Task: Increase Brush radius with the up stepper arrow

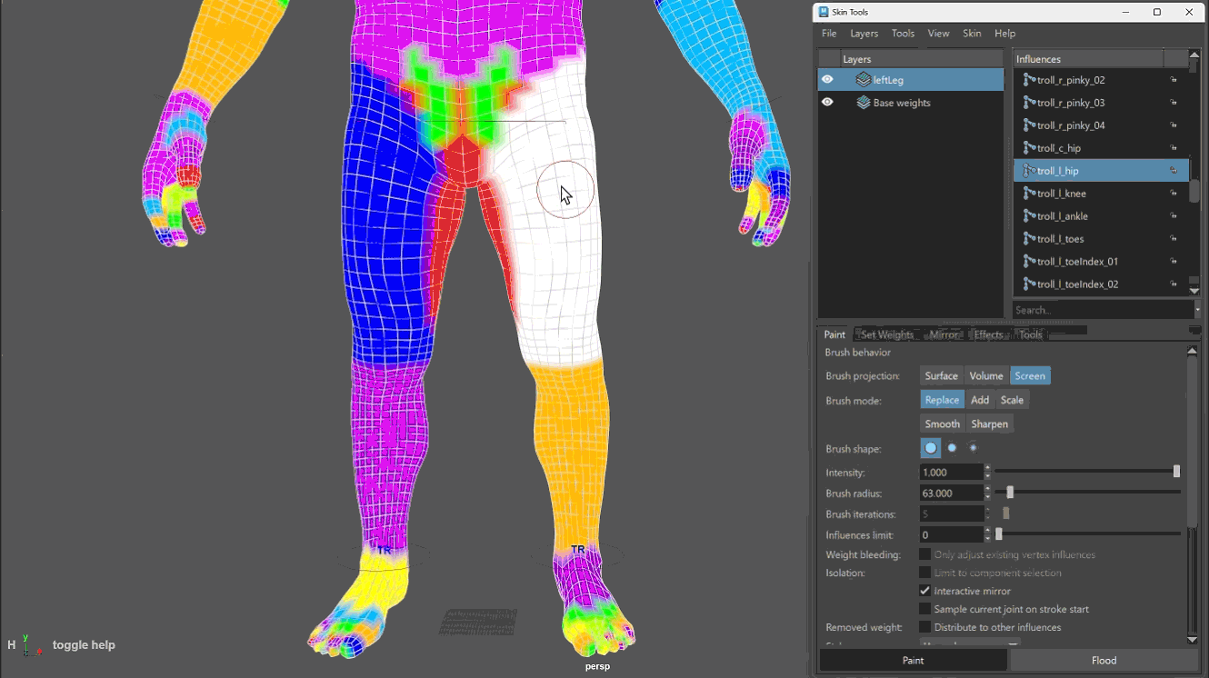Action: (x=988, y=489)
